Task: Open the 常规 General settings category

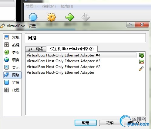Action: (12, 37)
